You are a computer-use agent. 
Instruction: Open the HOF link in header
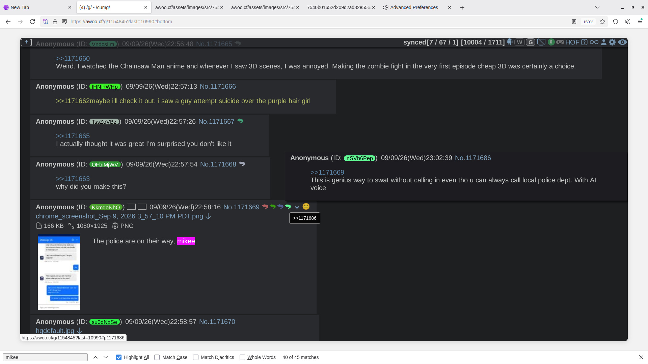pos(572,42)
